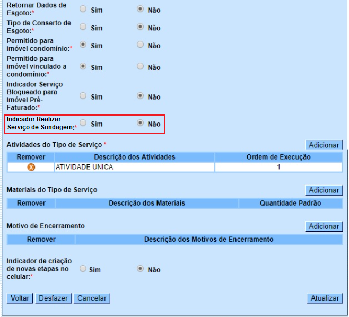Click the Remover header in the materials table
Screen dimensions: 349x317
tap(31, 204)
